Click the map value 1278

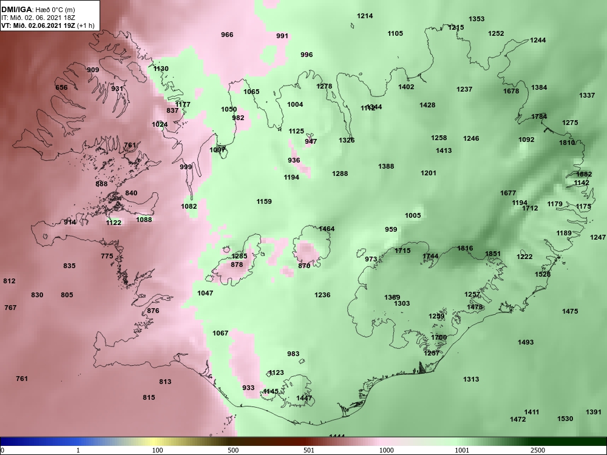tap(324, 86)
